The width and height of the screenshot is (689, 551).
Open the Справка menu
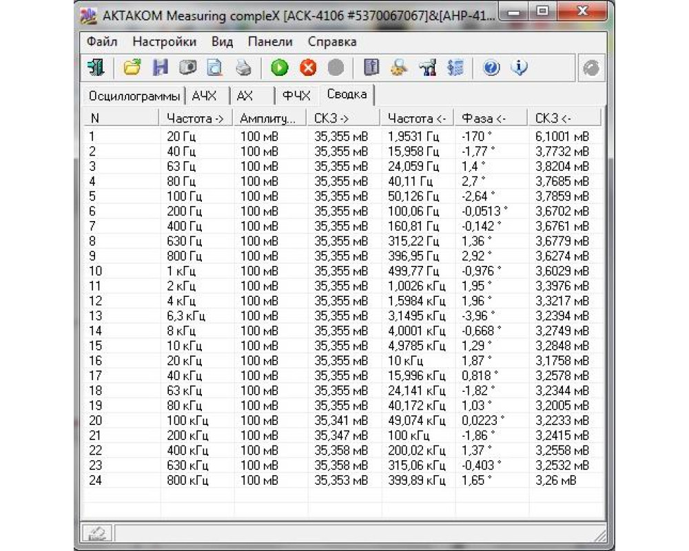pyautogui.click(x=332, y=42)
